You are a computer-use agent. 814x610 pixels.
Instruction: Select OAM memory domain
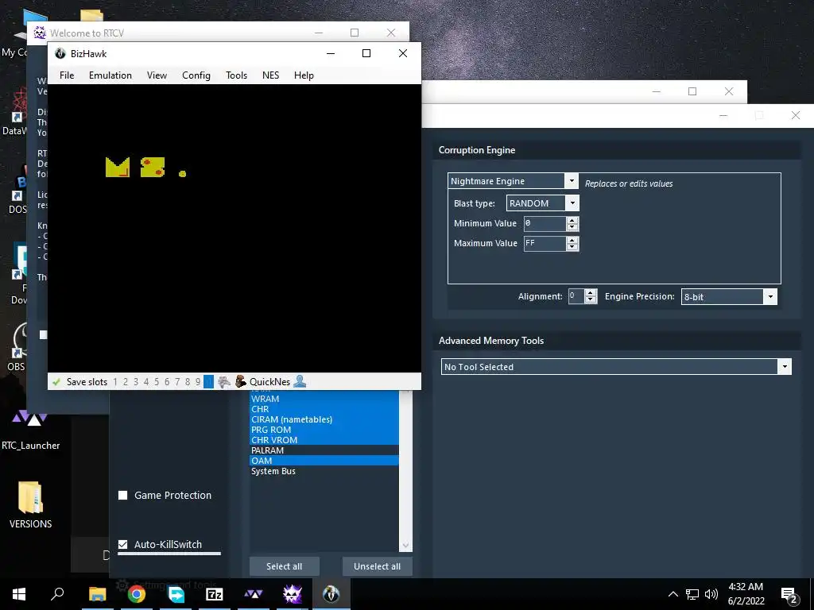324,461
